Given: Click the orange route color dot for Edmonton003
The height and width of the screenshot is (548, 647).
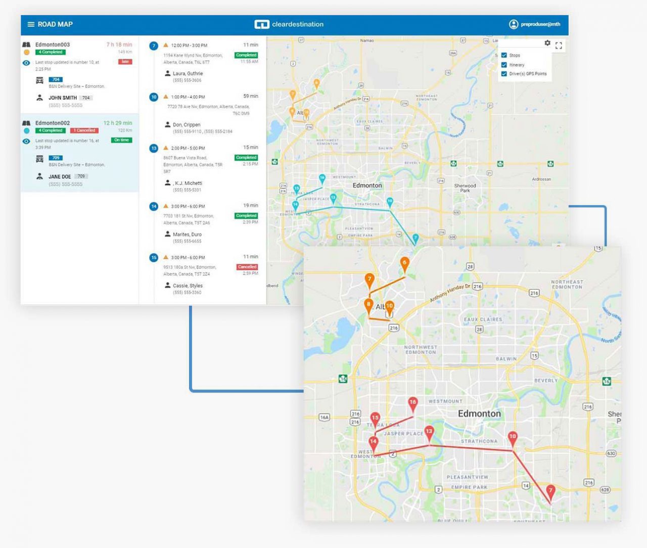Looking at the screenshot, I should [x=26, y=52].
